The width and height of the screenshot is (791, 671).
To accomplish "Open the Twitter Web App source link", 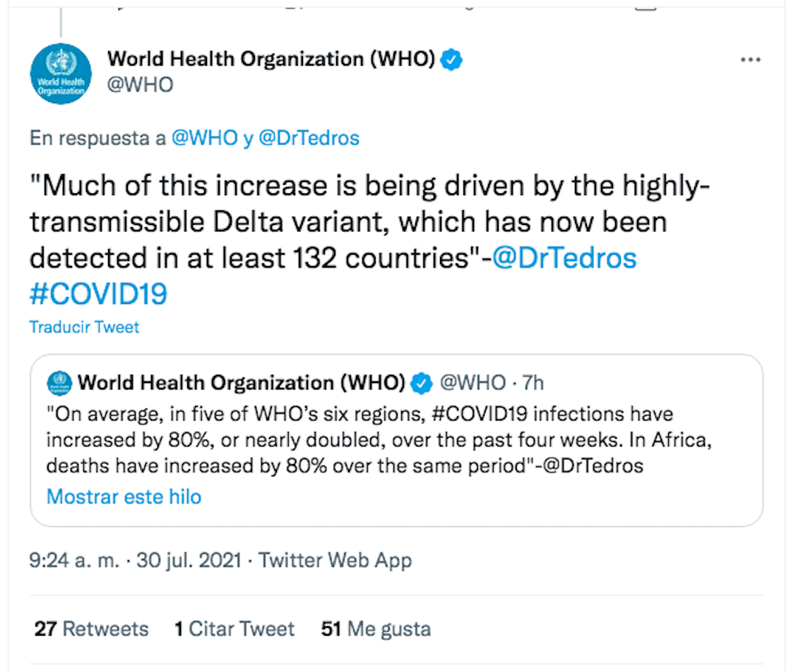I will point(335,561).
